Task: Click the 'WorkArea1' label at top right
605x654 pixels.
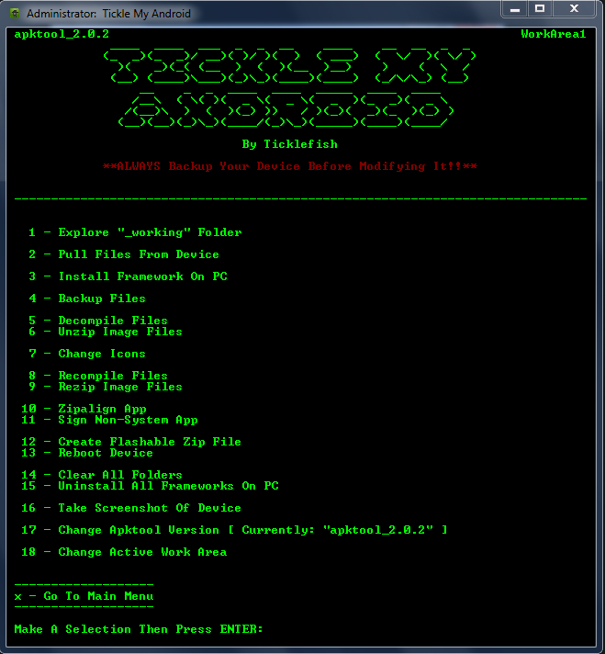Action: coord(554,34)
